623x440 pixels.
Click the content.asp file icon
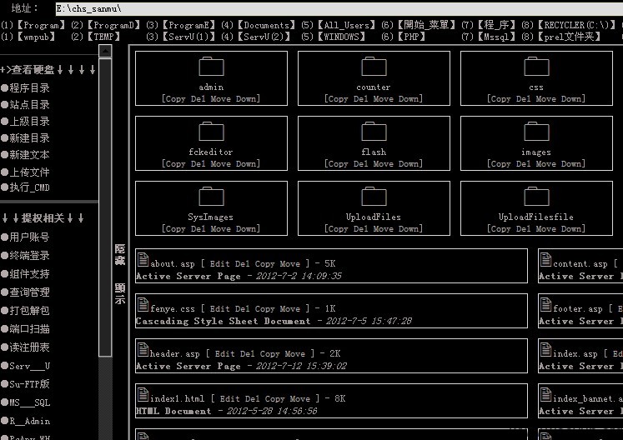(x=546, y=260)
